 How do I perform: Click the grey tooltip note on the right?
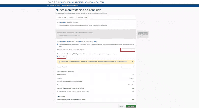143,35
